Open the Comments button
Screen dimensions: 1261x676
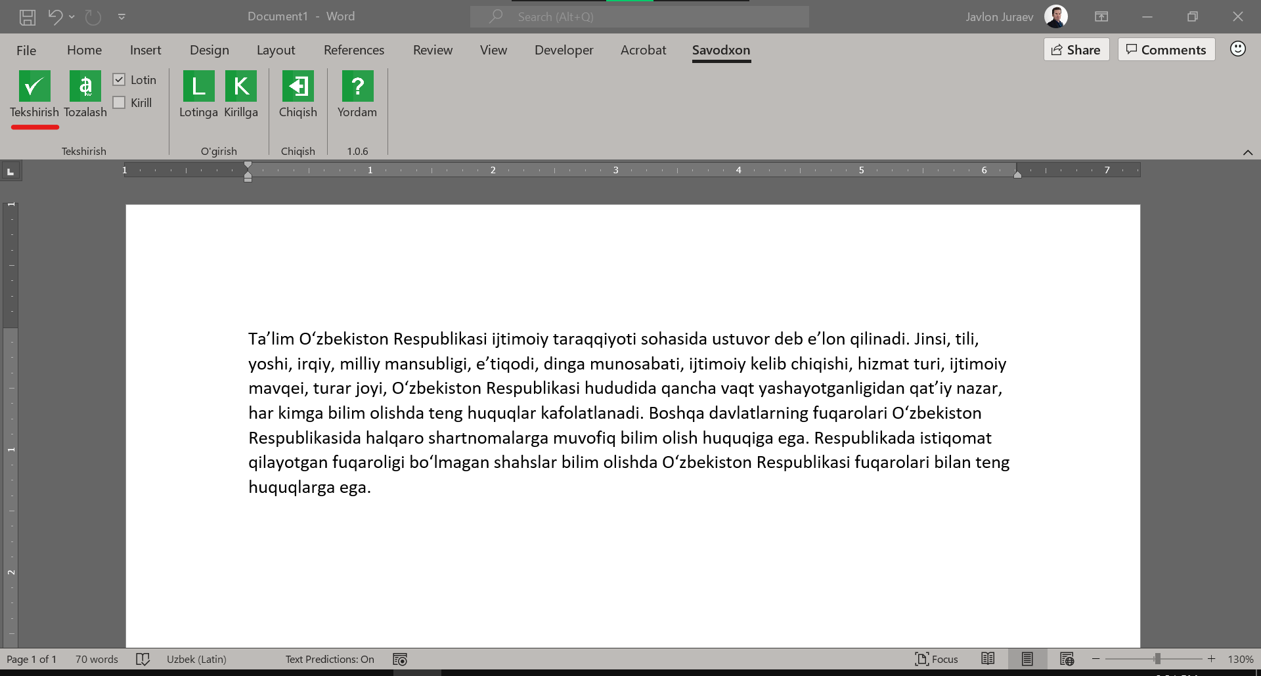point(1166,50)
